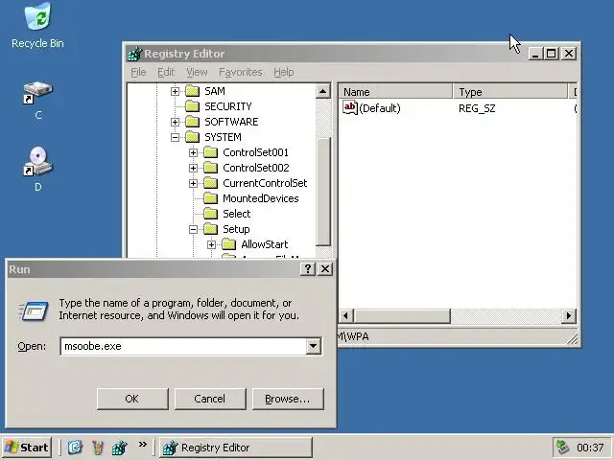The height and width of the screenshot is (460, 614).
Task: Click the Registry Editor title bar icon
Action: [x=134, y=54]
